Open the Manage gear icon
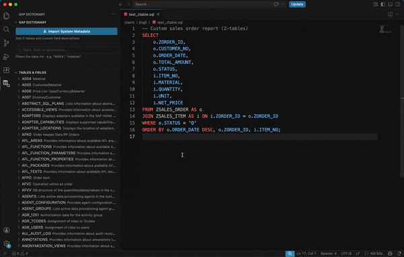Image resolution: width=404 pixels, height=257 pixels. pos(7,244)
